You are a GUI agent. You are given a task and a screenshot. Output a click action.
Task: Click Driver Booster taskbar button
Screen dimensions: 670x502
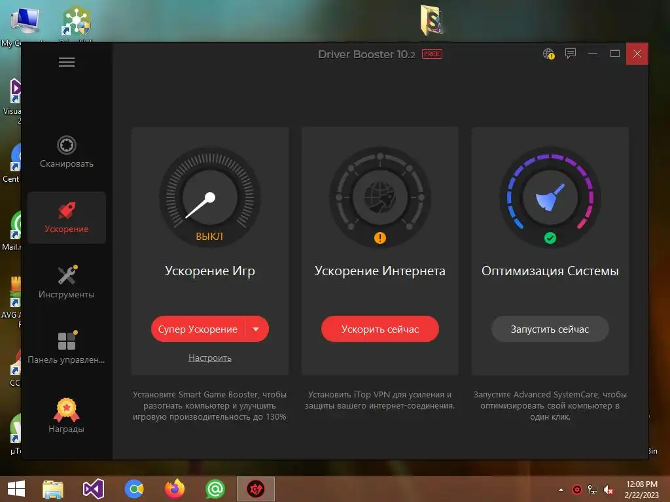pyautogui.click(x=256, y=489)
